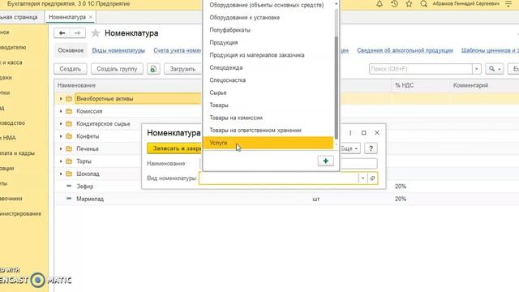Click the dialog's three-dots menu icon
Image resolution: width=519 pixels, height=292 pixels.
point(350,133)
